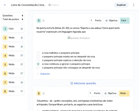
Task: Jump to question 3 Médio in sidebar
Action: point(13,47)
